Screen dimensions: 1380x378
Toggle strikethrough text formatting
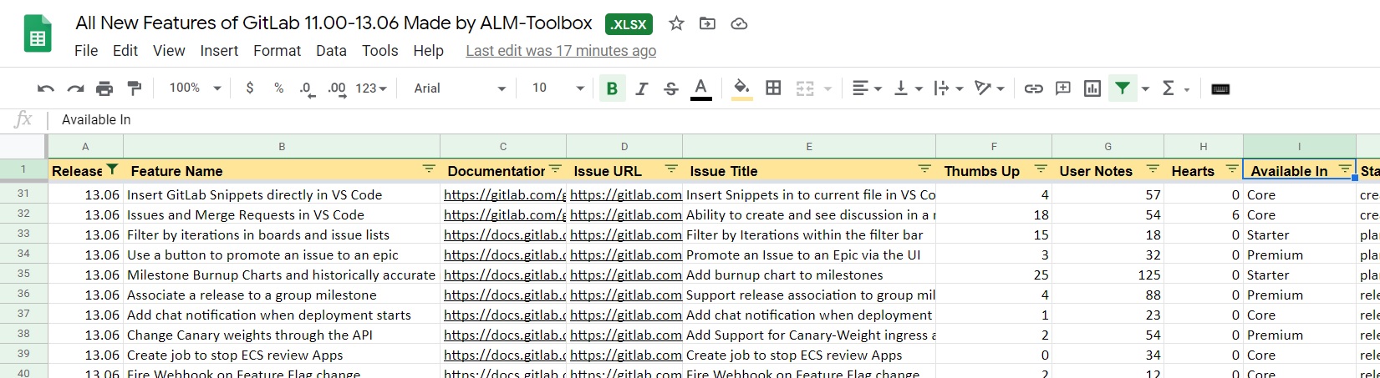[x=670, y=88]
